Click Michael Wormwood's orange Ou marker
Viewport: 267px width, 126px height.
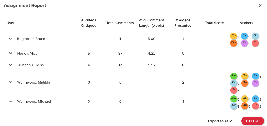pyautogui.click(x=245, y=106)
